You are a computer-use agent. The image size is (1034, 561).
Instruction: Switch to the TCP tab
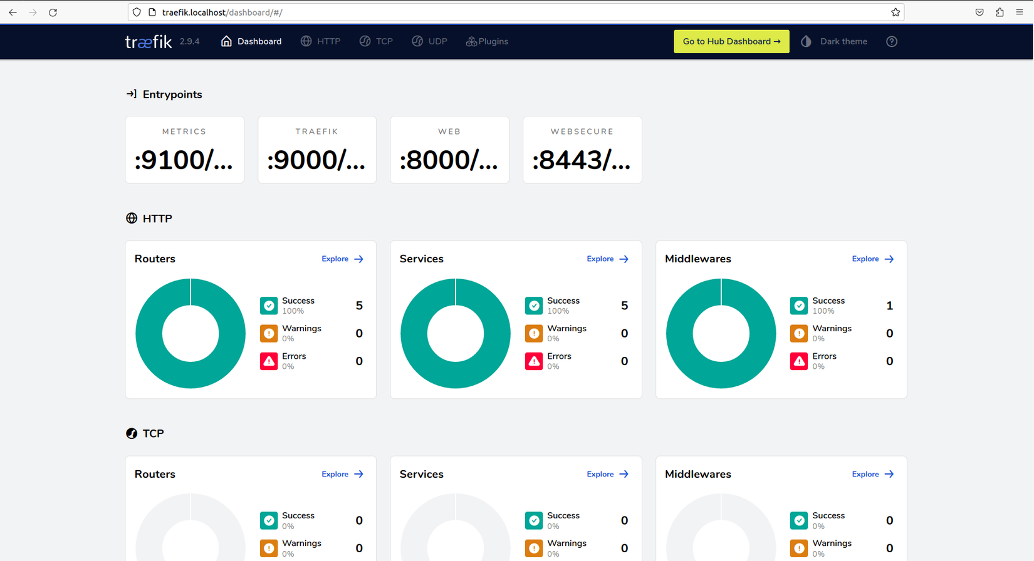click(377, 41)
